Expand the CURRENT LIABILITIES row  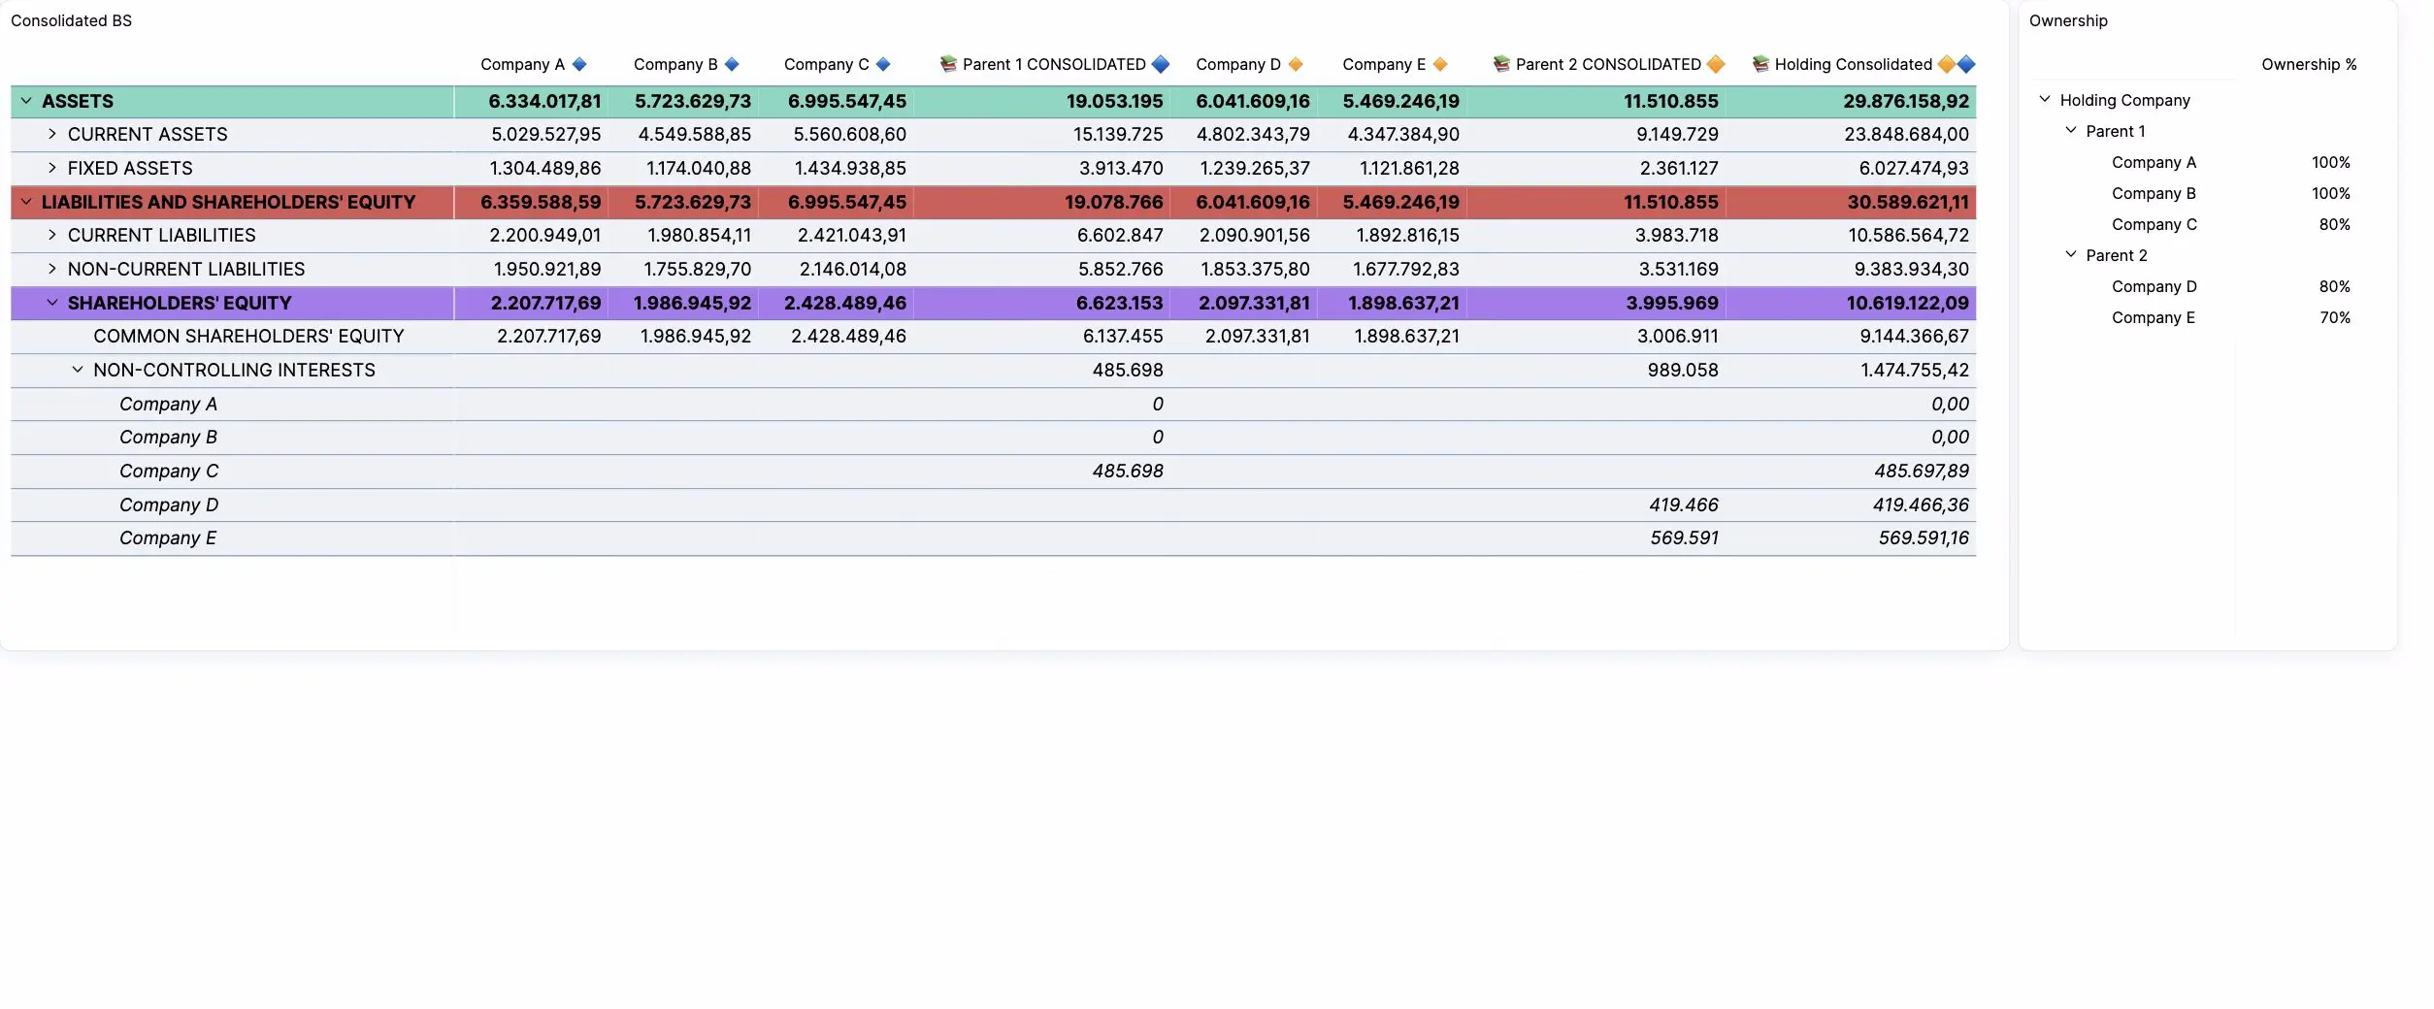click(x=53, y=235)
